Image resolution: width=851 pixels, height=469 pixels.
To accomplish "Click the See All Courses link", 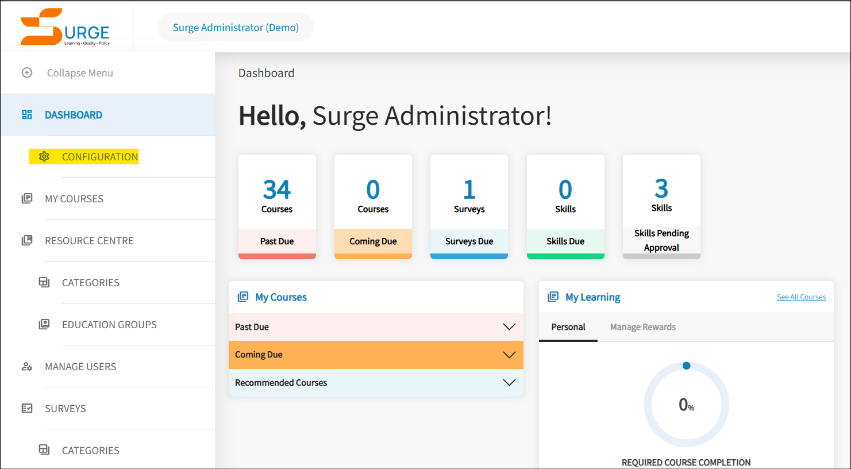I will [x=801, y=297].
